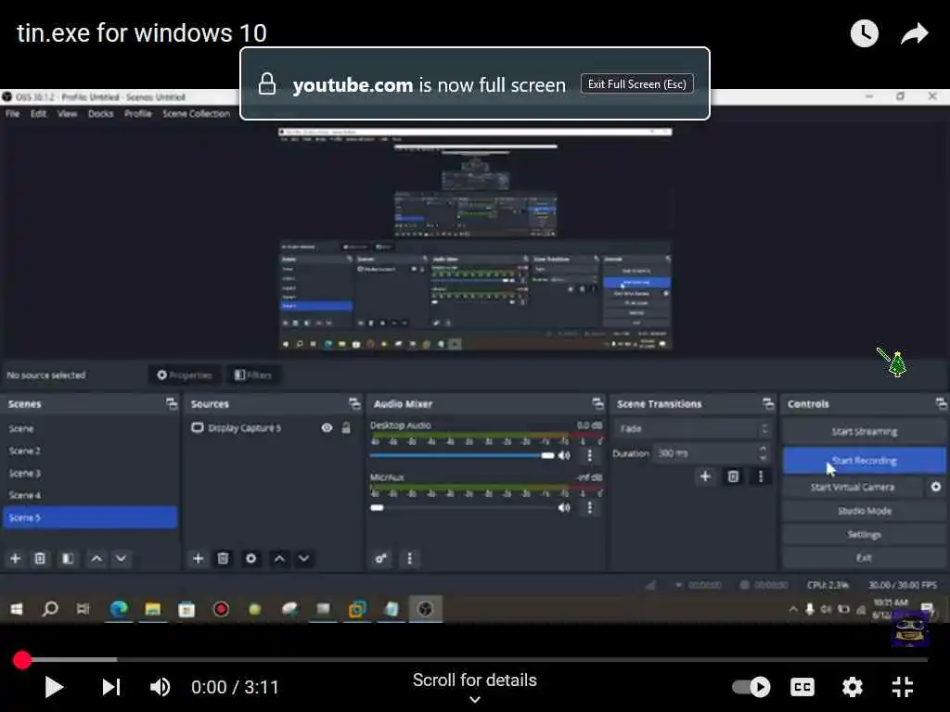Open YouTube player settings gear

pos(853,687)
